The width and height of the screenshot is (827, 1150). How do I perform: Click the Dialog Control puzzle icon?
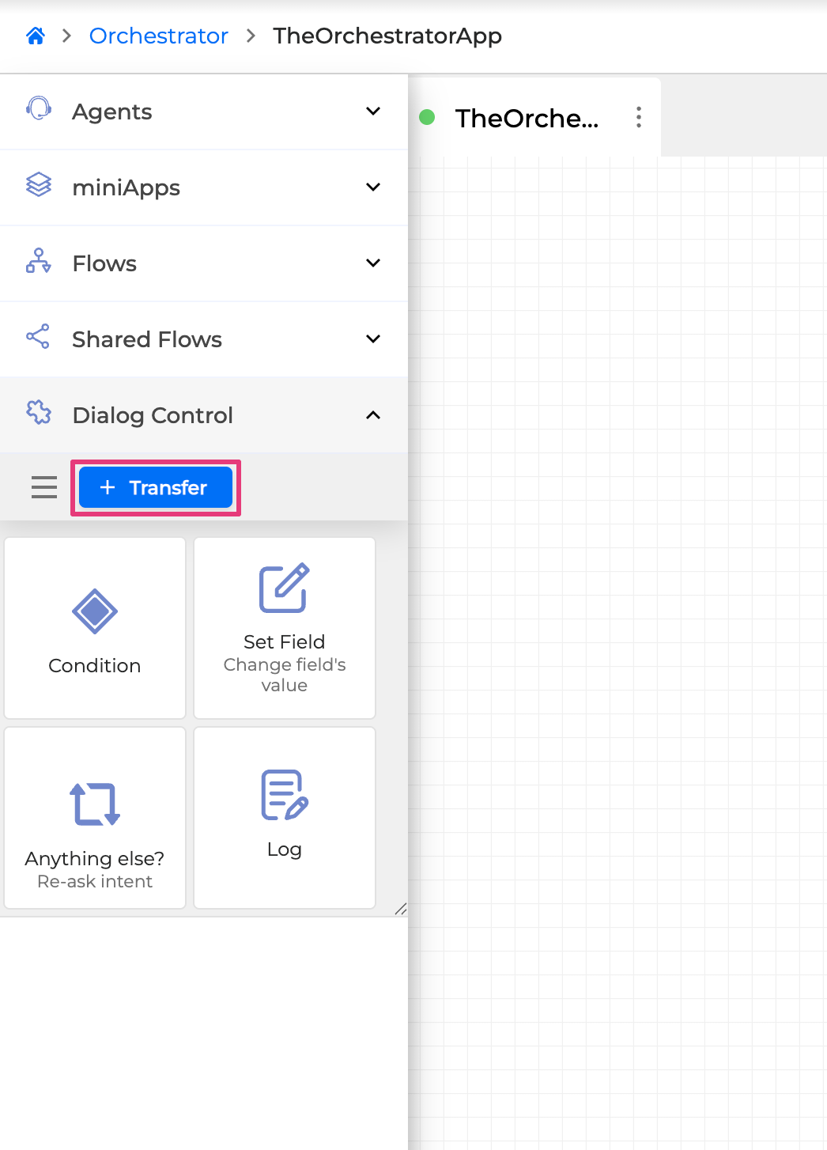[x=39, y=412]
